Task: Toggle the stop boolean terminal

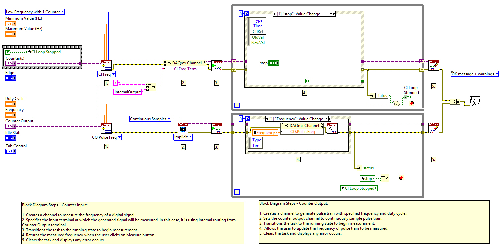Action: click(274, 63)
